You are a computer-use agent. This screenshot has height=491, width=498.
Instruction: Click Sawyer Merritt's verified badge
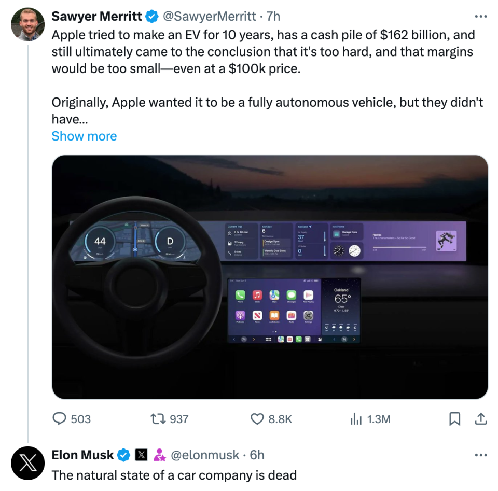151,17
